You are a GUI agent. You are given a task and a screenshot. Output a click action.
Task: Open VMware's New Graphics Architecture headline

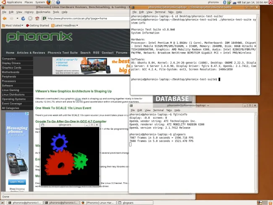73,91
